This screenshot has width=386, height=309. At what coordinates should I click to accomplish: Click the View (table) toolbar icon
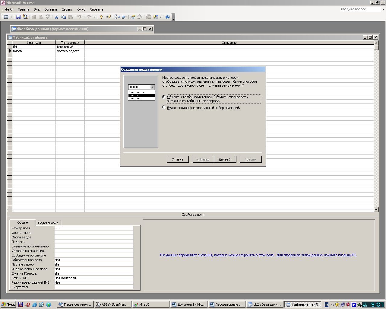(6, 17)
